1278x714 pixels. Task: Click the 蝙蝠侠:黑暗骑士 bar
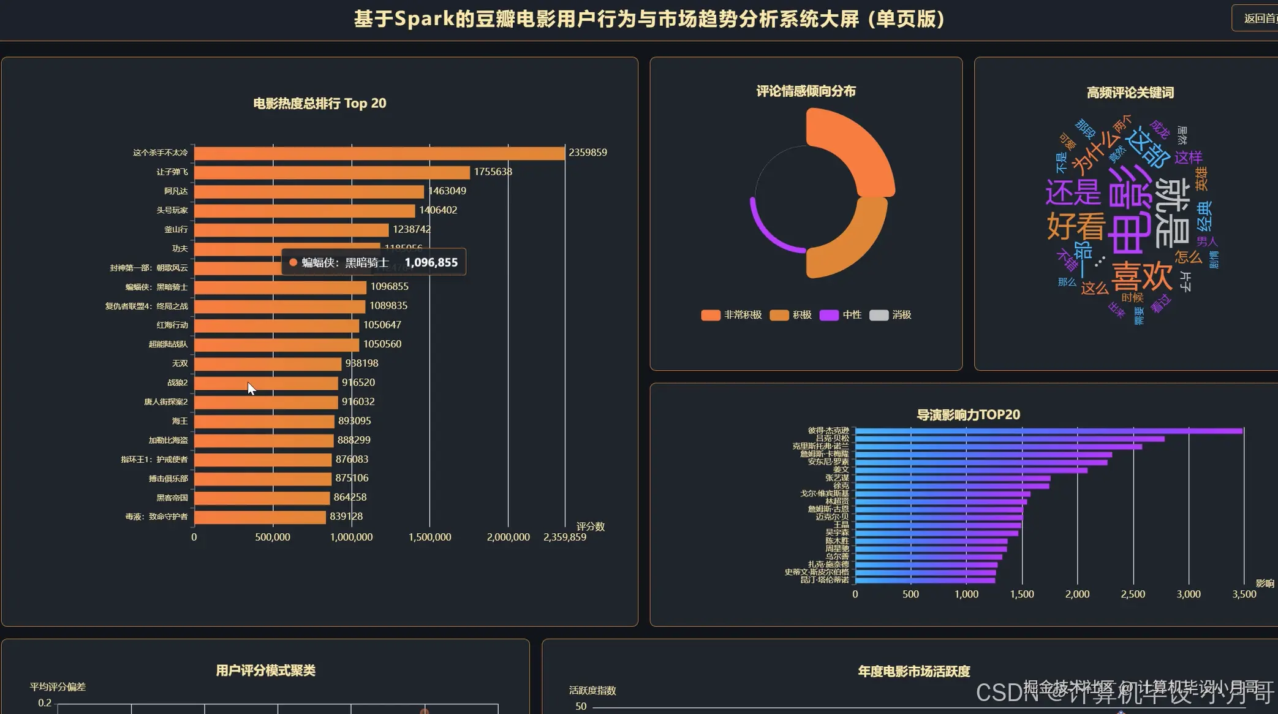click(279, 287)
